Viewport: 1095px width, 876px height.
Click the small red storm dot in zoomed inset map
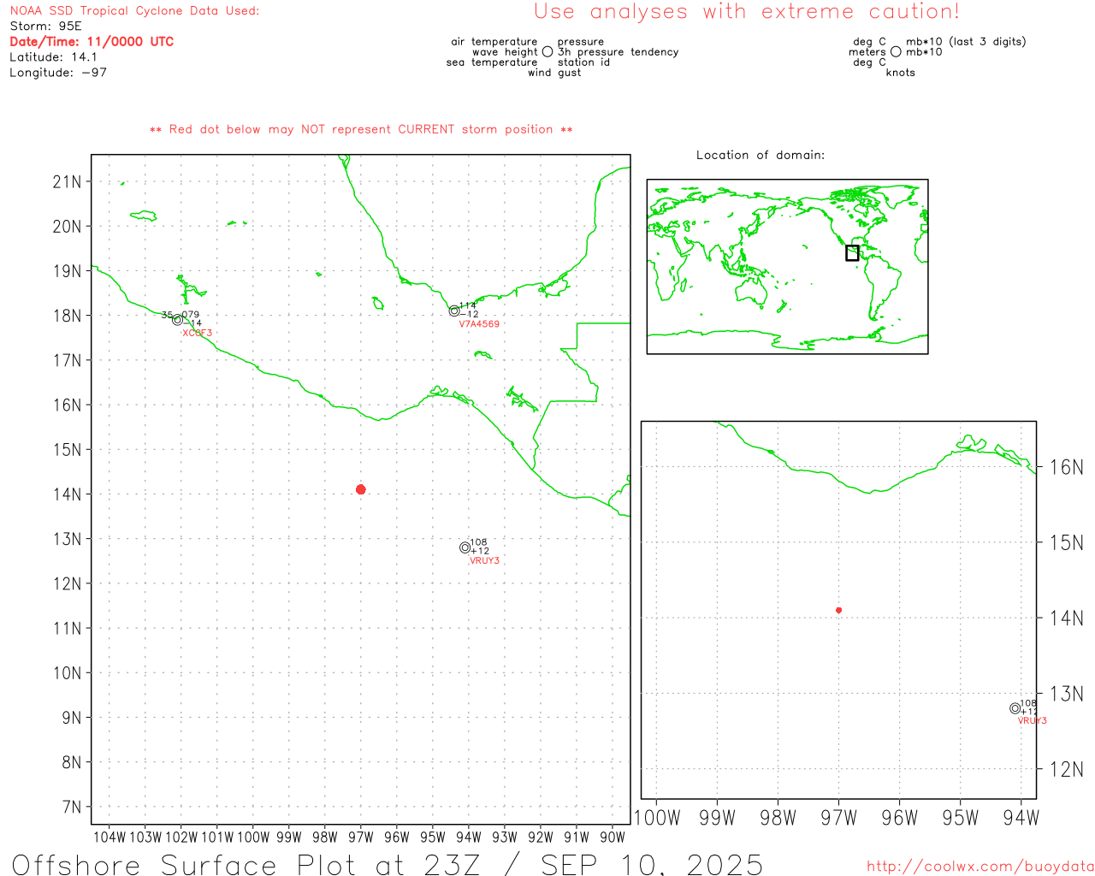(x=838, y=610)
